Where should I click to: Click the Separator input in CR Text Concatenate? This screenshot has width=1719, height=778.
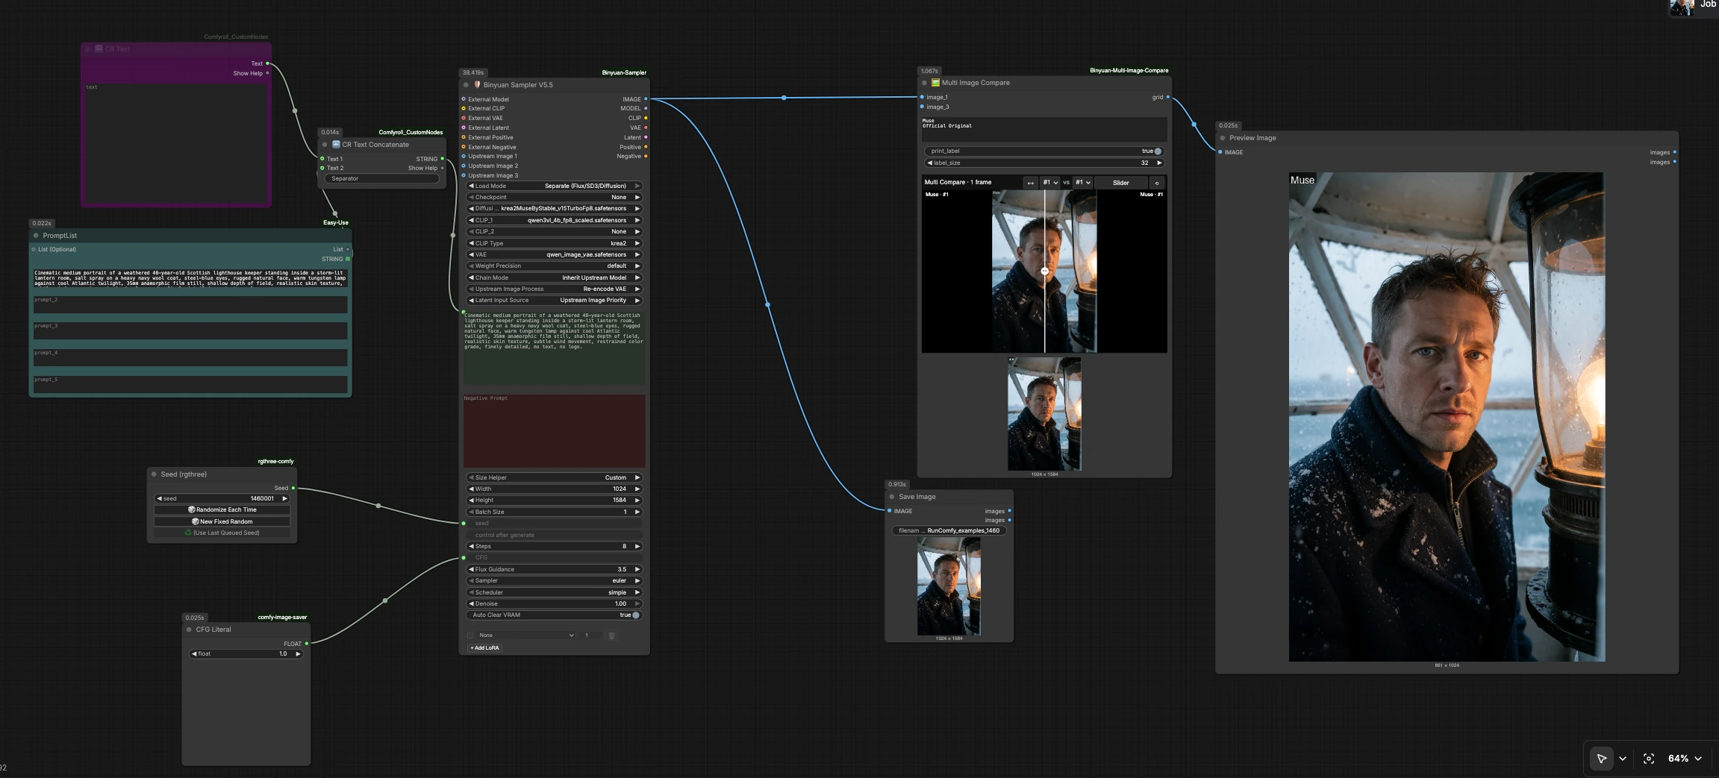[x=381, y=179]
